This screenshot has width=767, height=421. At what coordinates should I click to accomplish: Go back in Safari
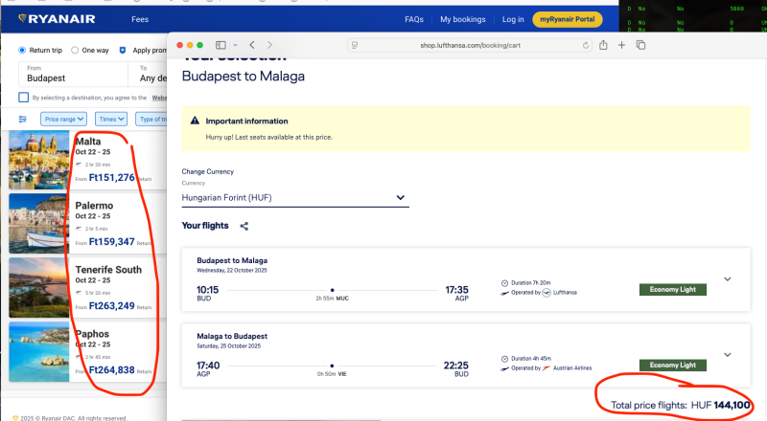251,45
